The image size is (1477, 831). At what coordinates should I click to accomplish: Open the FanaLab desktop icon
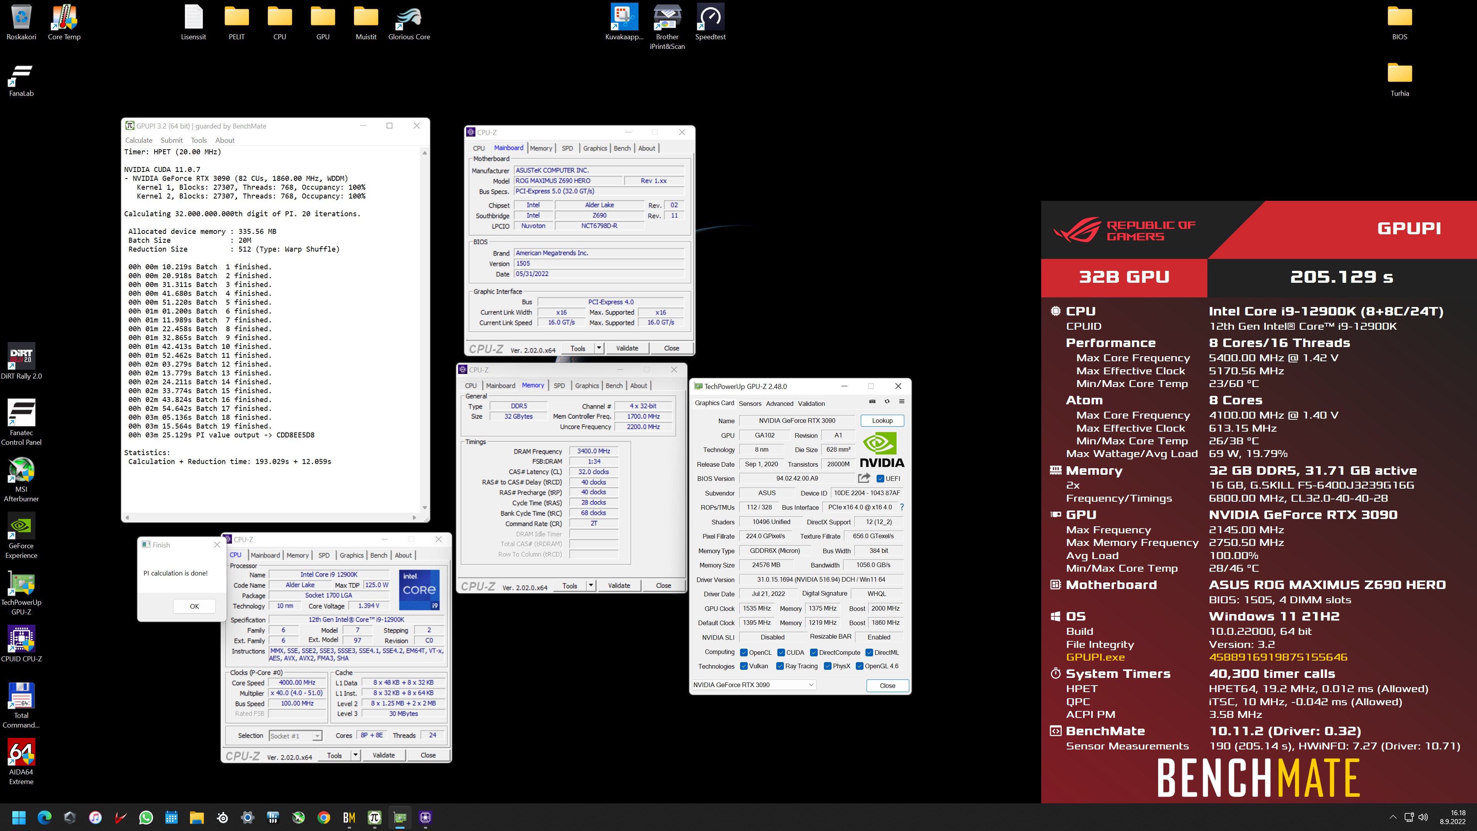[21, 80]
